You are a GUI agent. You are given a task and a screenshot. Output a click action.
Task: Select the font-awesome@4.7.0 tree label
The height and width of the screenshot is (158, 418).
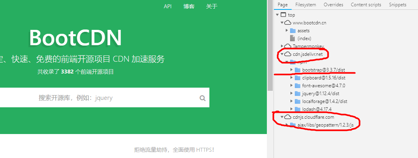point(324,86)
